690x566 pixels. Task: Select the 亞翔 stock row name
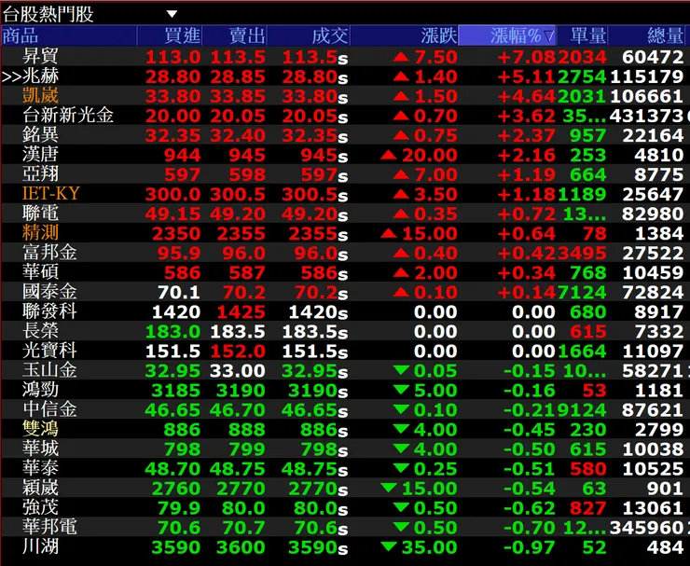[x=40, y=173]
